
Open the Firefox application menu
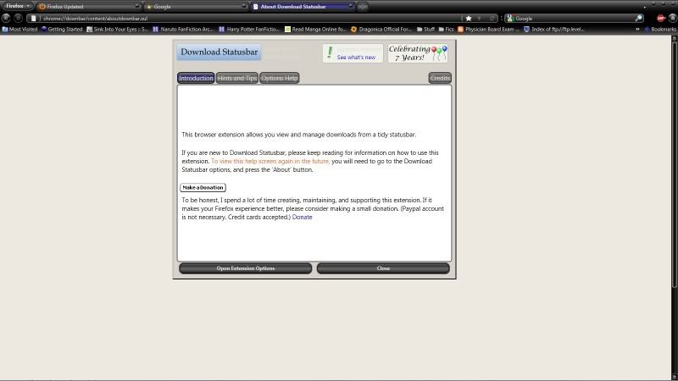17,6
